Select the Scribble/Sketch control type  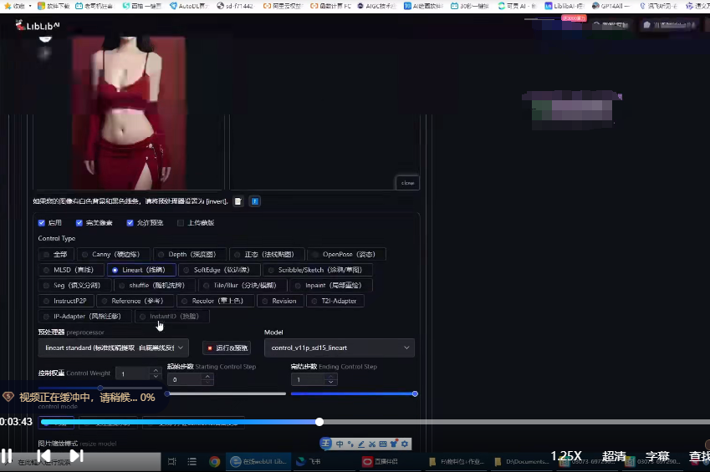pyautogui.click(x=318, y=270)
